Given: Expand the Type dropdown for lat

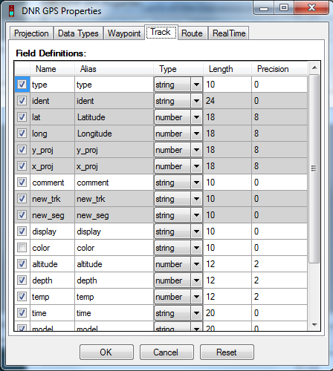Looking at the screenshot, I should click(196, 117).
